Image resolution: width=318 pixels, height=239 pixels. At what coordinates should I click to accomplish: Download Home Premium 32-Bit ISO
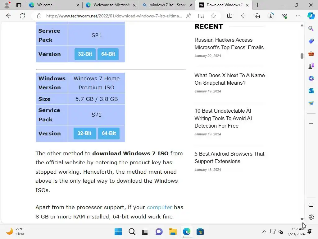pyautogui.click(x=84, y=133)
